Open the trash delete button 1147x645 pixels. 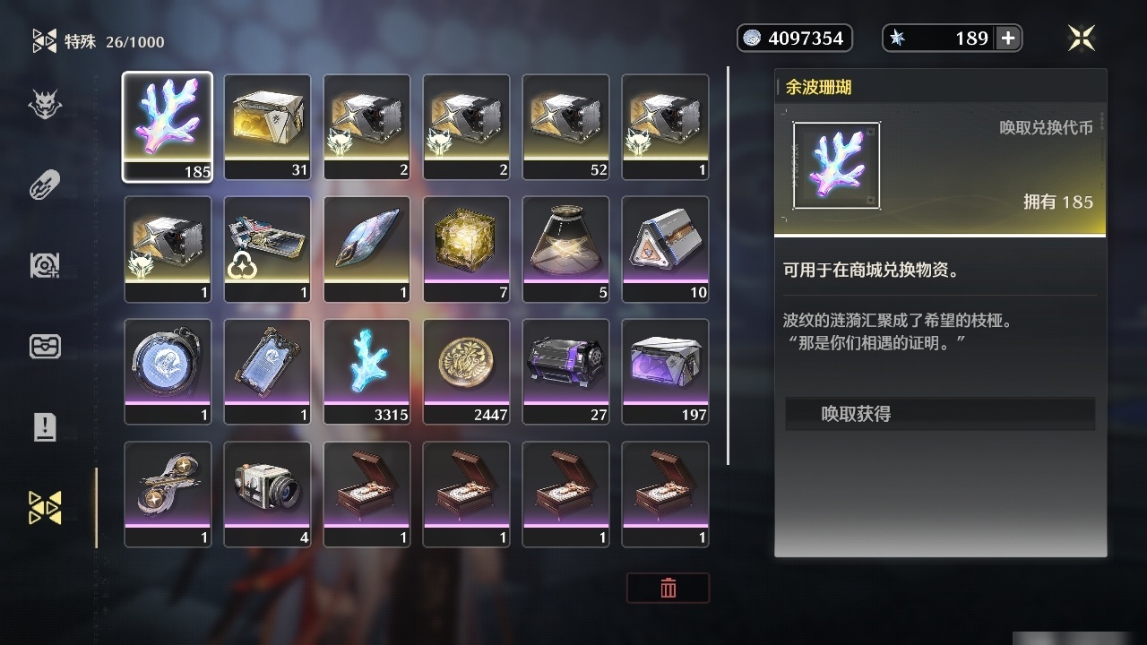tap(668, 588)
